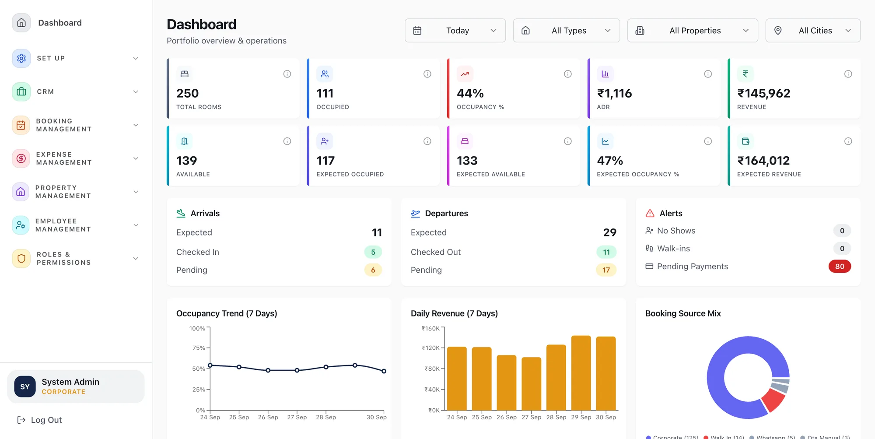Open BOOKING MANAGEMENT sidebar section
The height and width of the screenshot is (439, 875).
pyautogui.click(x=76, y=125)
